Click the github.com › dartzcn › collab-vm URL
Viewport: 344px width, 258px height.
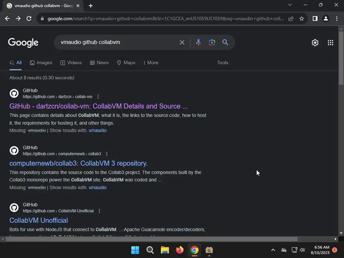tap(57, 97)
